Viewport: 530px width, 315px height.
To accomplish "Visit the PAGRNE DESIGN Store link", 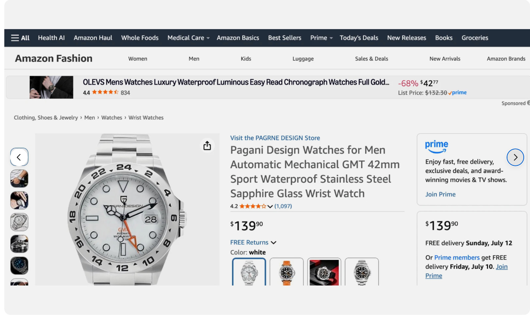I will (x=275, y=138).
